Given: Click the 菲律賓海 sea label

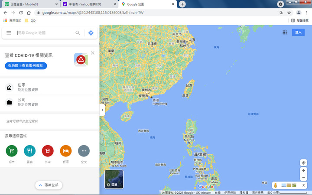Looking at the screenshot, I should 253,114.
